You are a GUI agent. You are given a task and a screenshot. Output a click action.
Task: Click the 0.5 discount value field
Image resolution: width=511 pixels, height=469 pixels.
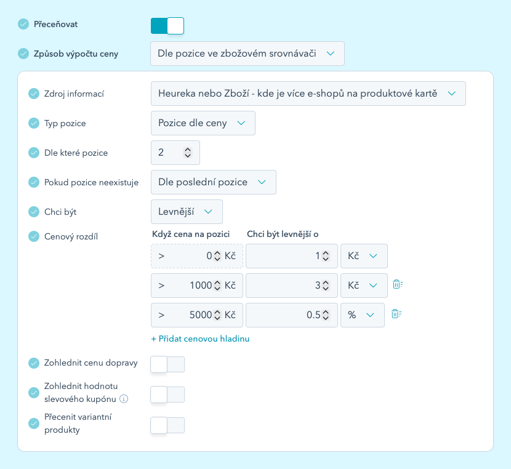[x=292, y=315]
